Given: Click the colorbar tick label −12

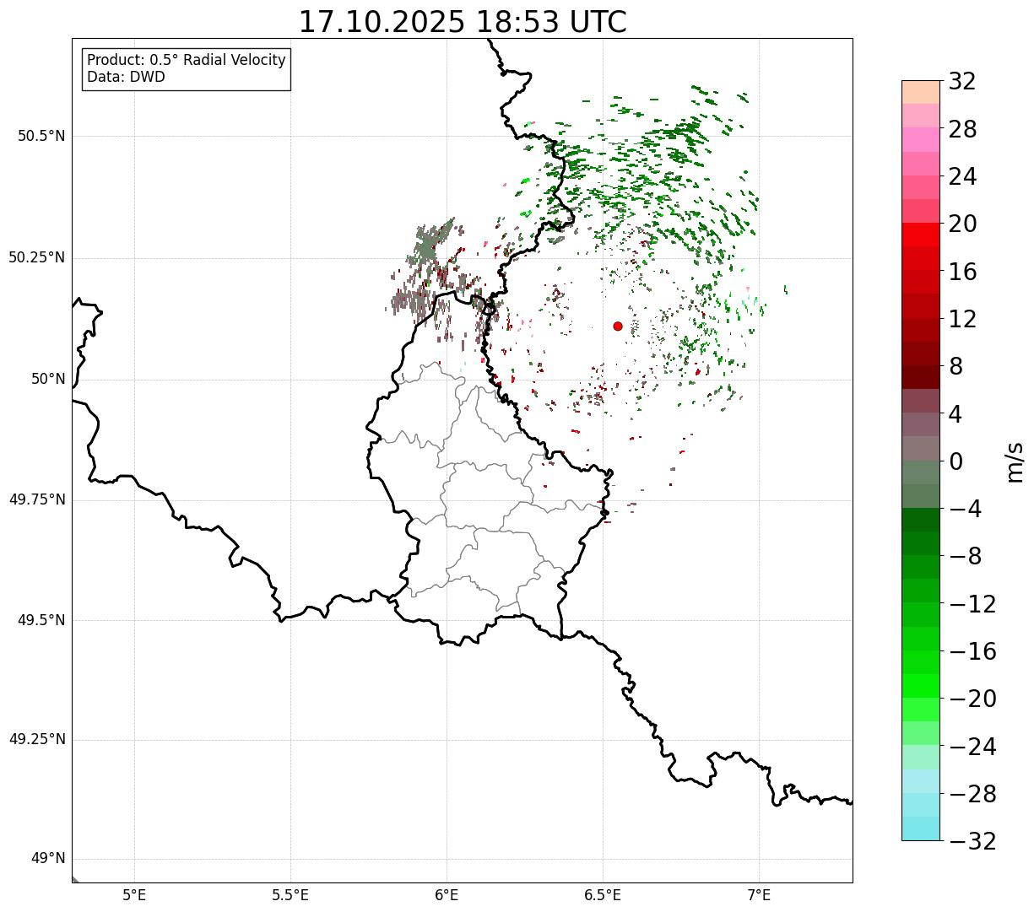Looking at the screenshot, I should coord(972,604).
